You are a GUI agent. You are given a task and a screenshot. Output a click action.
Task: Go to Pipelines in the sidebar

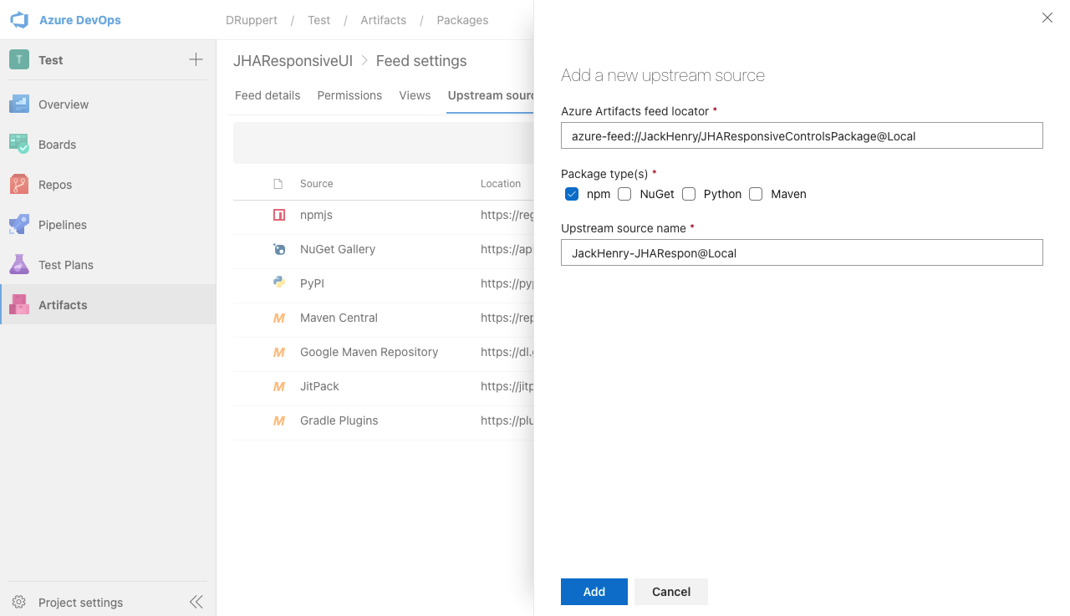click(x=63, y=225)
